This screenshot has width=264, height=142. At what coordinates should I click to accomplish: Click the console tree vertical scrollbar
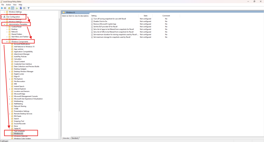(x=59, y=65)
